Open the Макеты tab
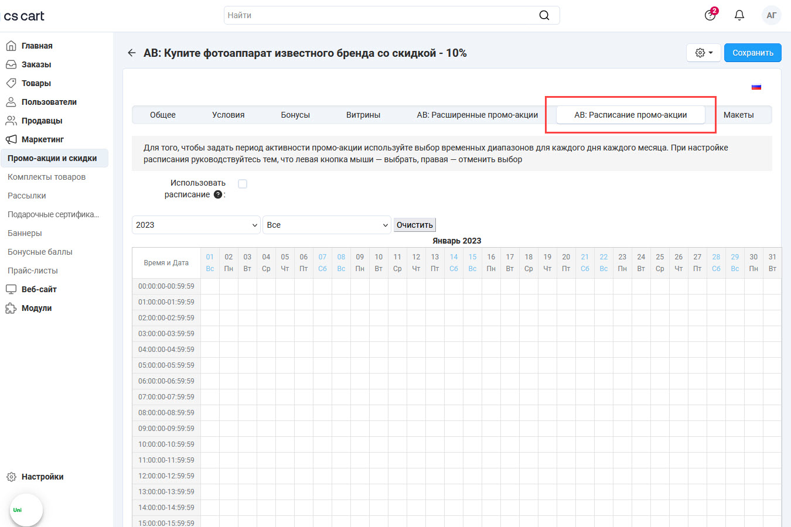 pyautogui.click(x=738, y=115)
